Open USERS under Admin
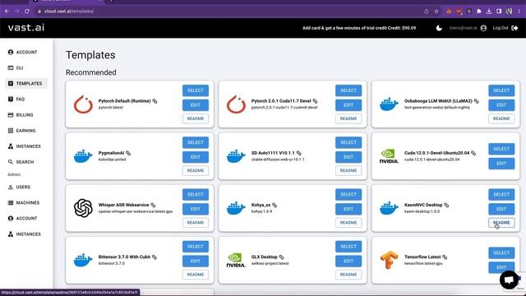 click(19, 187)
